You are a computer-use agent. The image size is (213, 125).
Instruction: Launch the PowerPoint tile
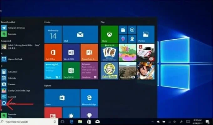pyautogui.click(x=89, y=52)
